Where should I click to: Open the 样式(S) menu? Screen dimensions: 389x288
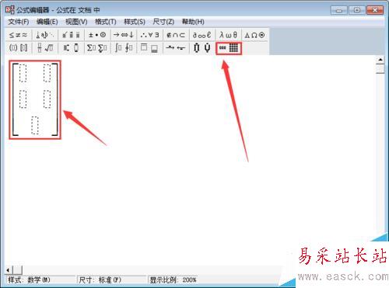click(135, 22)
